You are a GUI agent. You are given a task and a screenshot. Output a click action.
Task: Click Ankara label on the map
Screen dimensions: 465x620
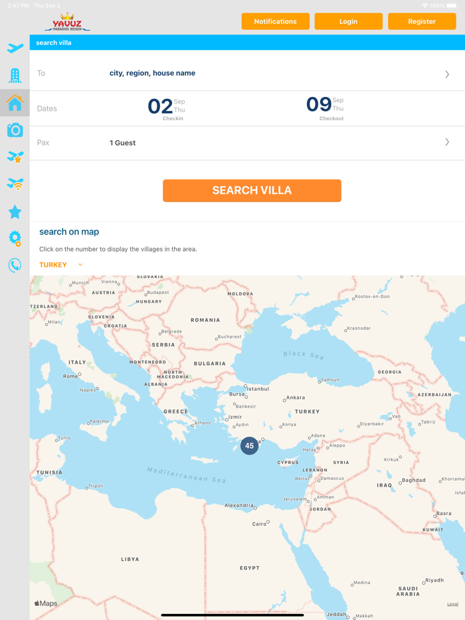296,398
